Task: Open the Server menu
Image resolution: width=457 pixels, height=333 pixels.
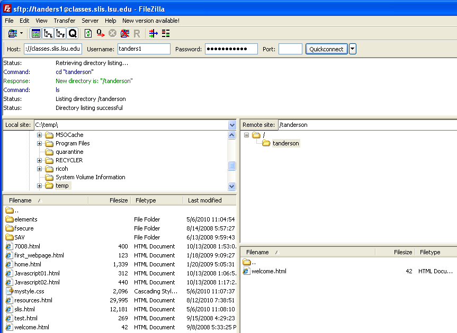Action: pyautogui.click(x=90, y=21)
